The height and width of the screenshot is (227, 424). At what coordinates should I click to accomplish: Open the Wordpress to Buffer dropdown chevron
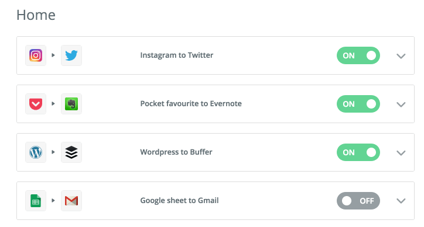pyautogui.click(x=401, y=153)
